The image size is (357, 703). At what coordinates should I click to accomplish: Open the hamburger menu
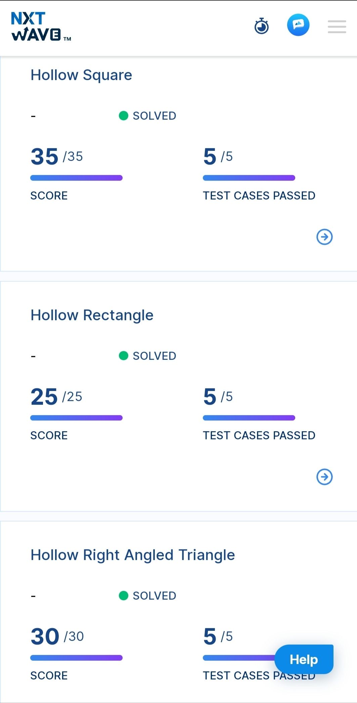click(x=337, y=26)
